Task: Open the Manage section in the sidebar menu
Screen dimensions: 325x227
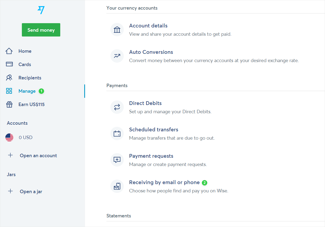Action: pos(27,91)
